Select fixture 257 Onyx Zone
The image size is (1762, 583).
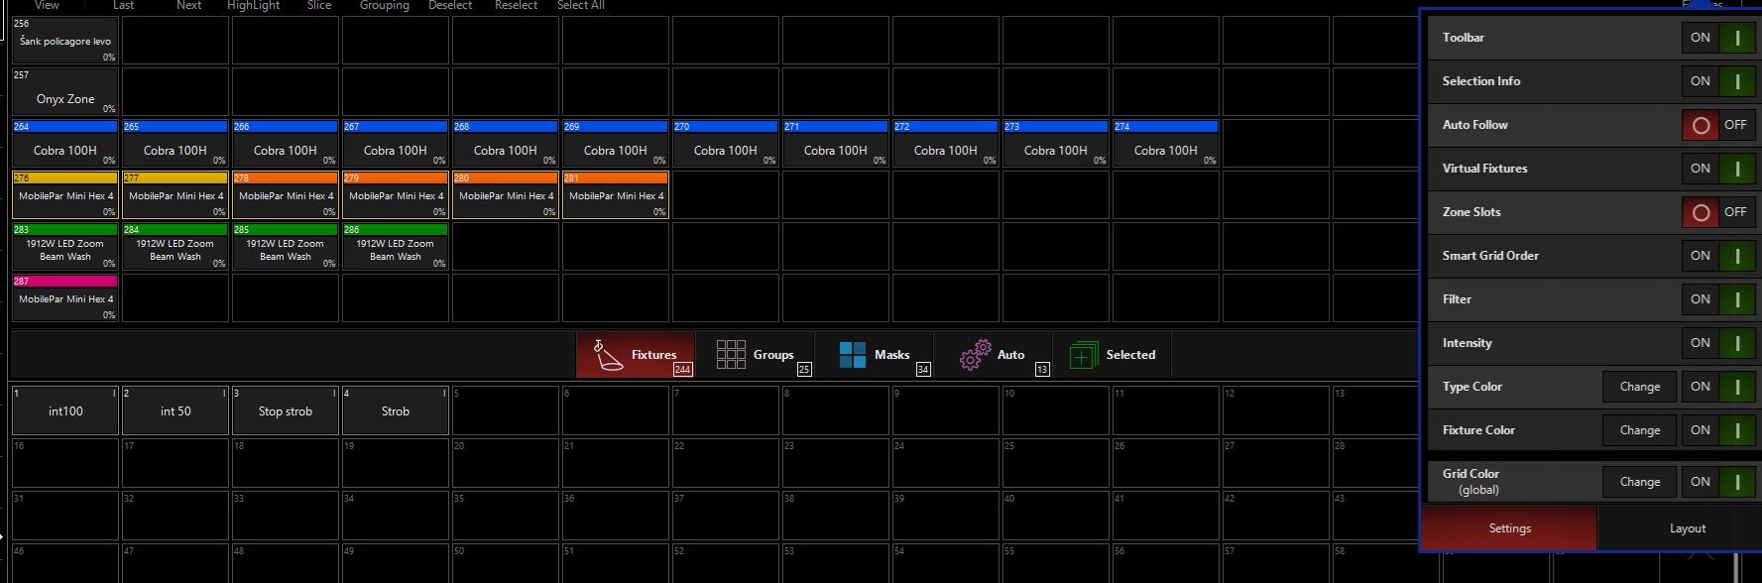click(x=65, y=91)
